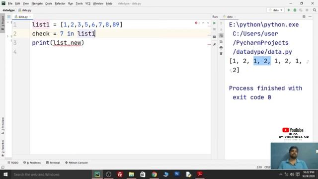Go to previous highlighted error arrow
The image size is (318, 179).
[x=203, y=23]
